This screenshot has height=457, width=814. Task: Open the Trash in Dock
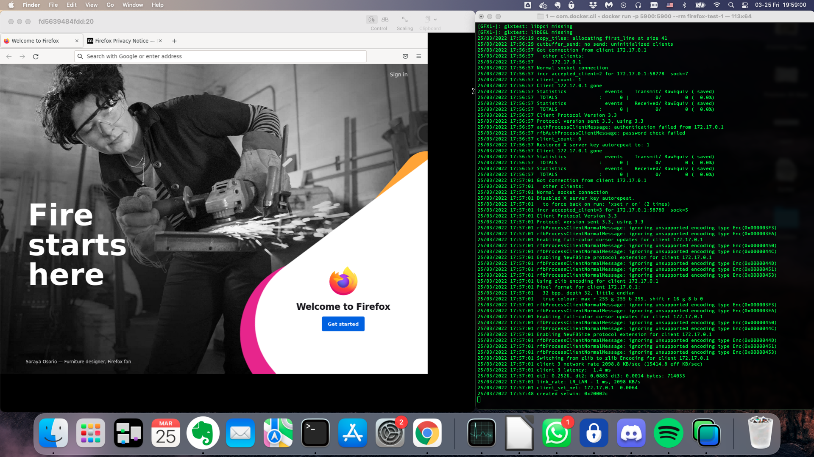pyautogui.click(x=760, y=433)
